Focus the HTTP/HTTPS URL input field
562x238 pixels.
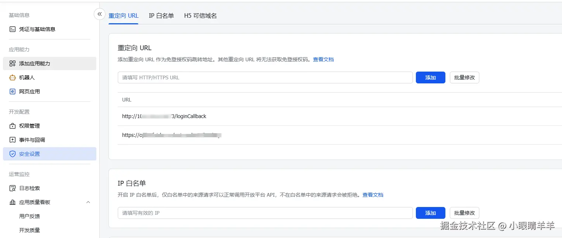265,77
